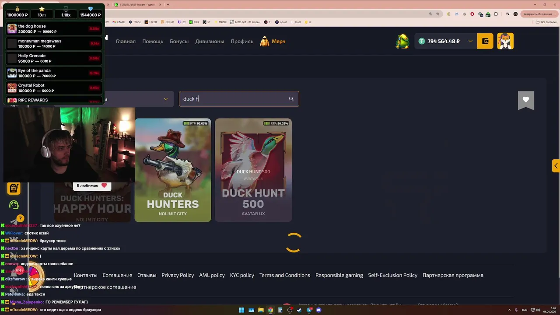Viewport: 560px width, 315px height.
Task: Open the Дивизионы menu item
Action: click(x=210, y=41)
